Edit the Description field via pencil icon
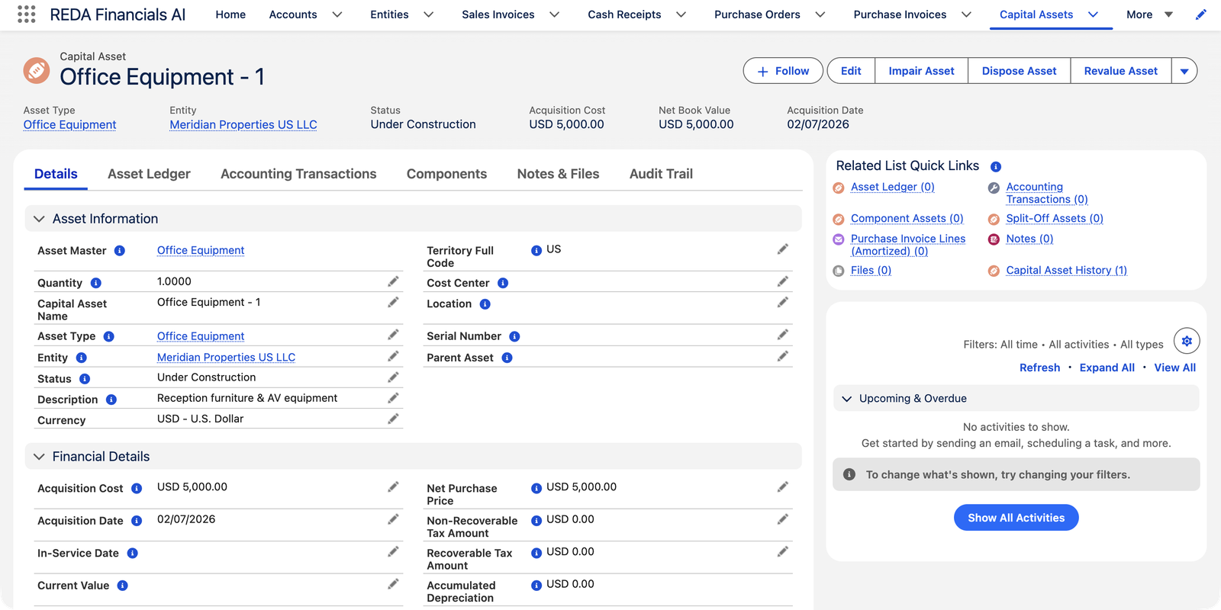The height and width of the screenshot is (610, 1221). tap(393, 398)
